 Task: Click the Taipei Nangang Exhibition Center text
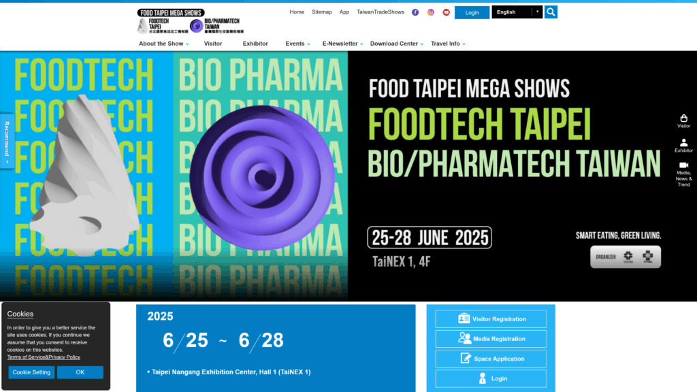coord(231,372)
